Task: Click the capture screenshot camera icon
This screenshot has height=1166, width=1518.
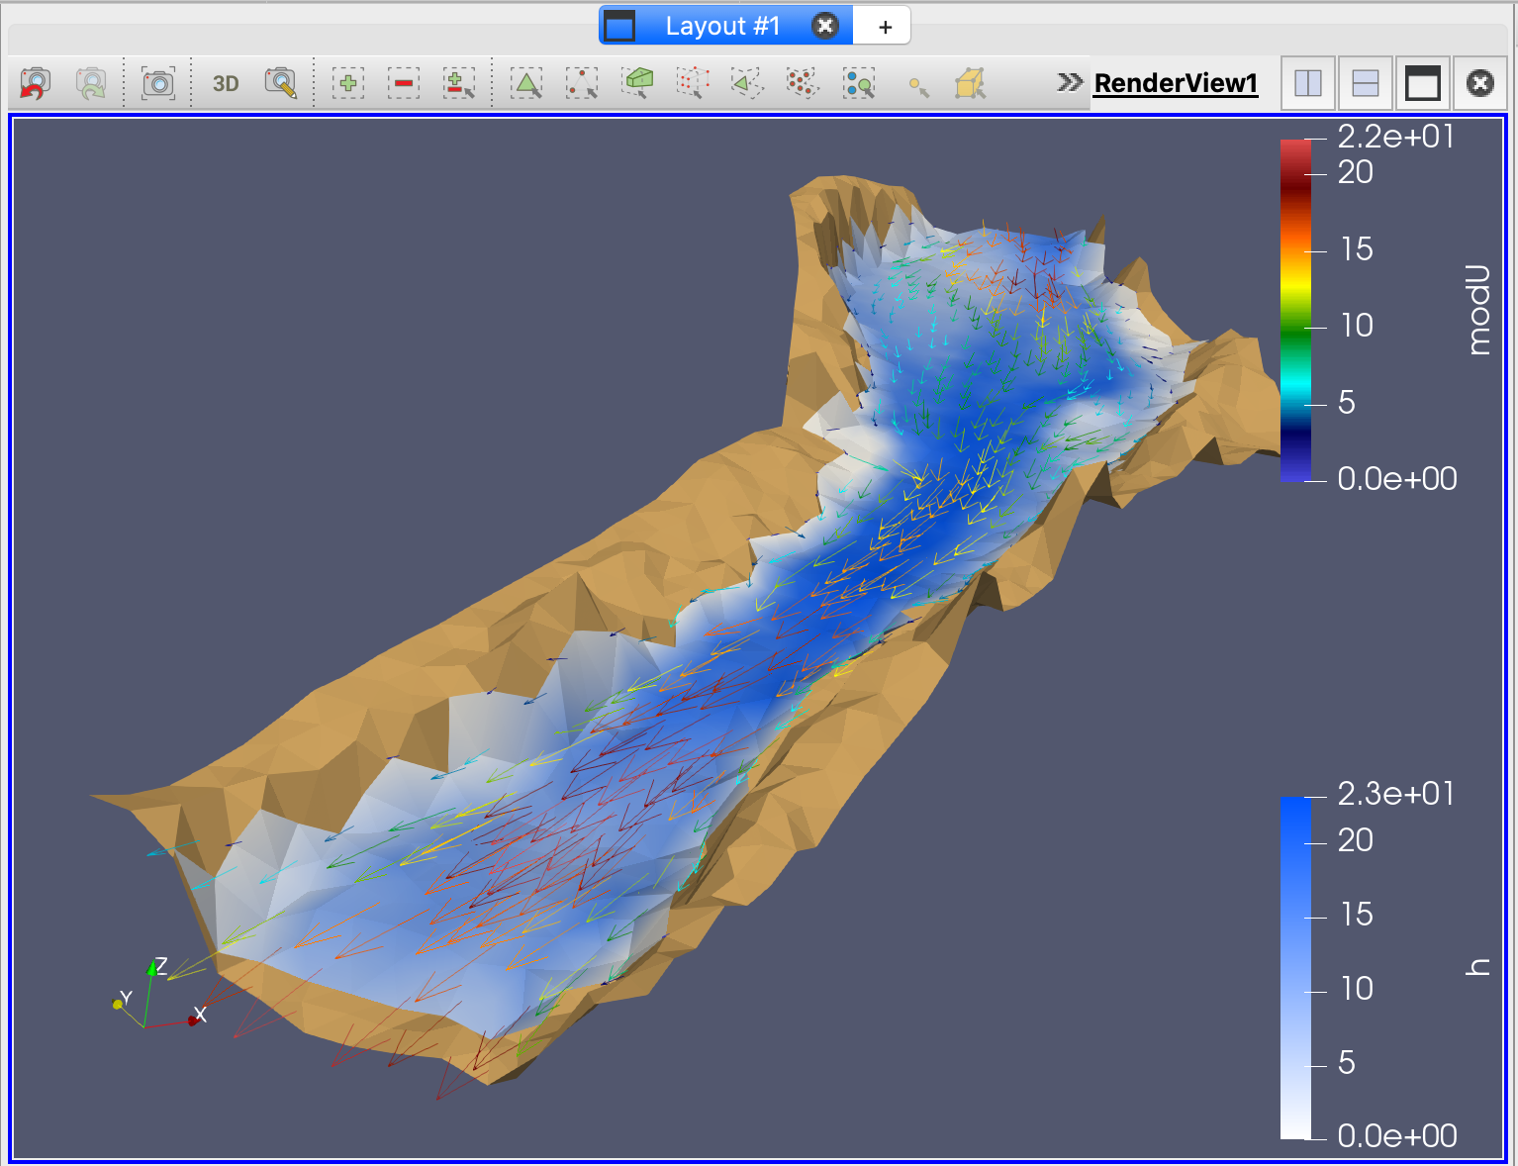Action: click(158, 84)
